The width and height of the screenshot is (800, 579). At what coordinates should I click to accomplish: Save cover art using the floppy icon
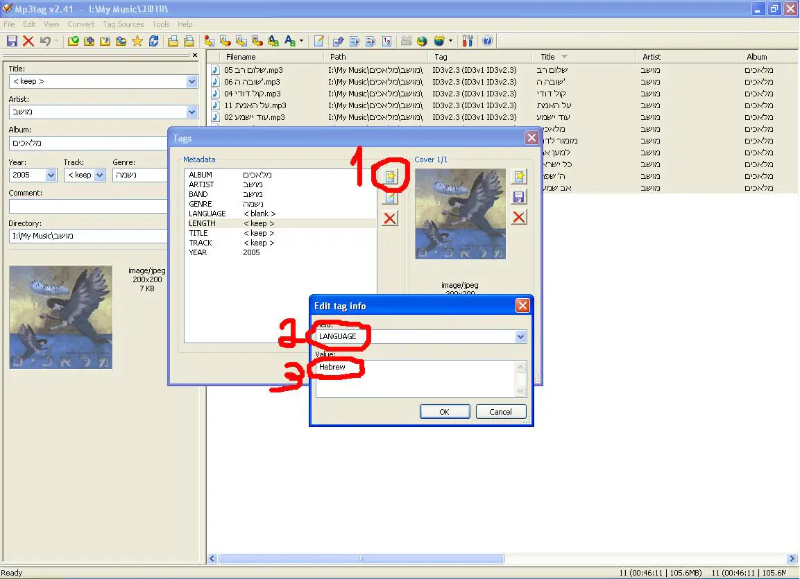coord(518,197)
